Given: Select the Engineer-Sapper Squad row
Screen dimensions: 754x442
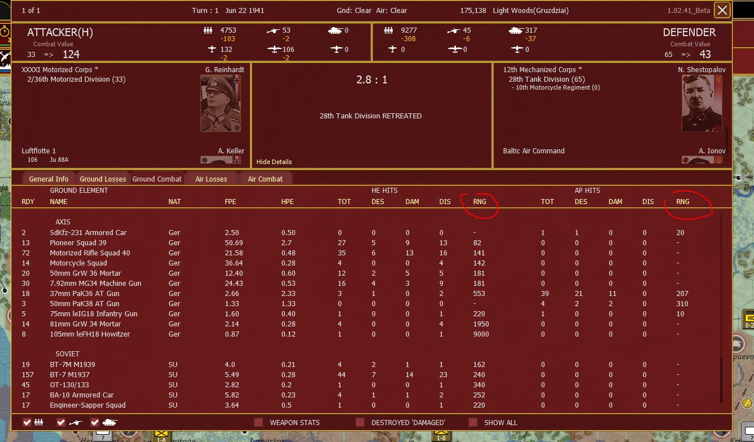Looking at the screenshot, I should tap(366, 405).
